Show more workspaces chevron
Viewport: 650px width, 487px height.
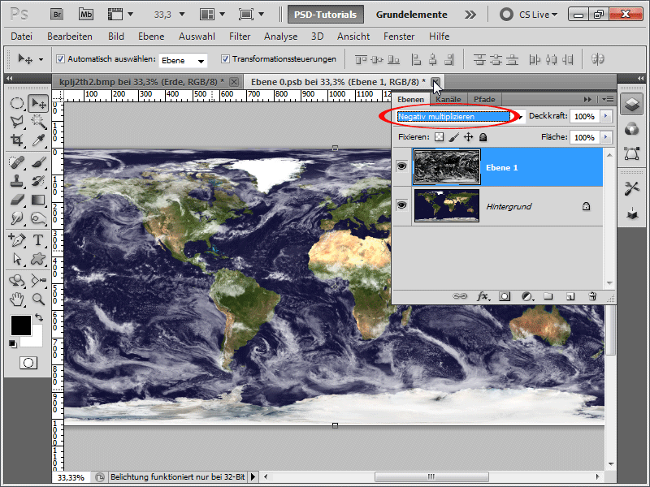pyautogui.click(x=470, y=15)
